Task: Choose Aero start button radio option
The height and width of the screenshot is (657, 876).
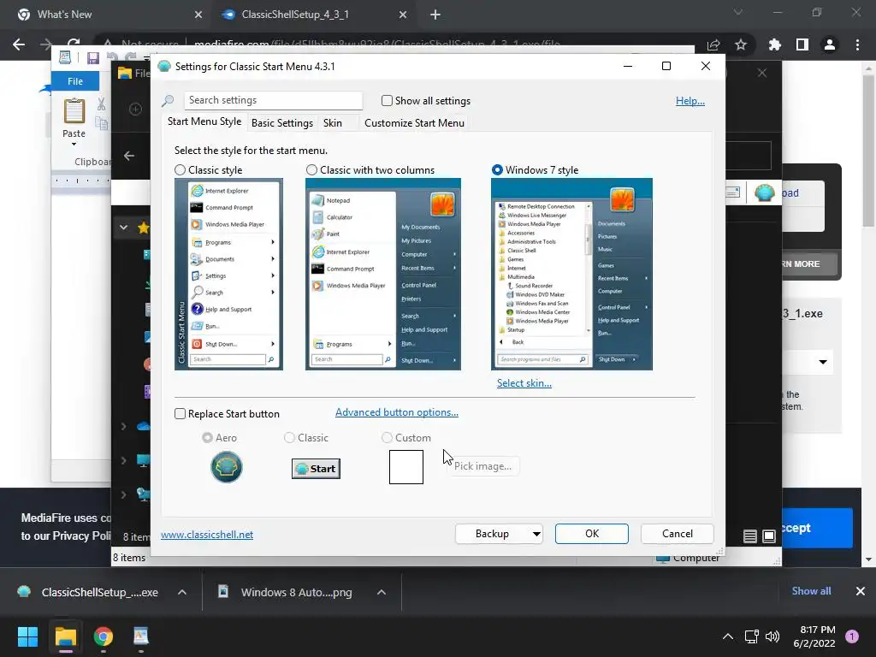Action: point(207,437)
